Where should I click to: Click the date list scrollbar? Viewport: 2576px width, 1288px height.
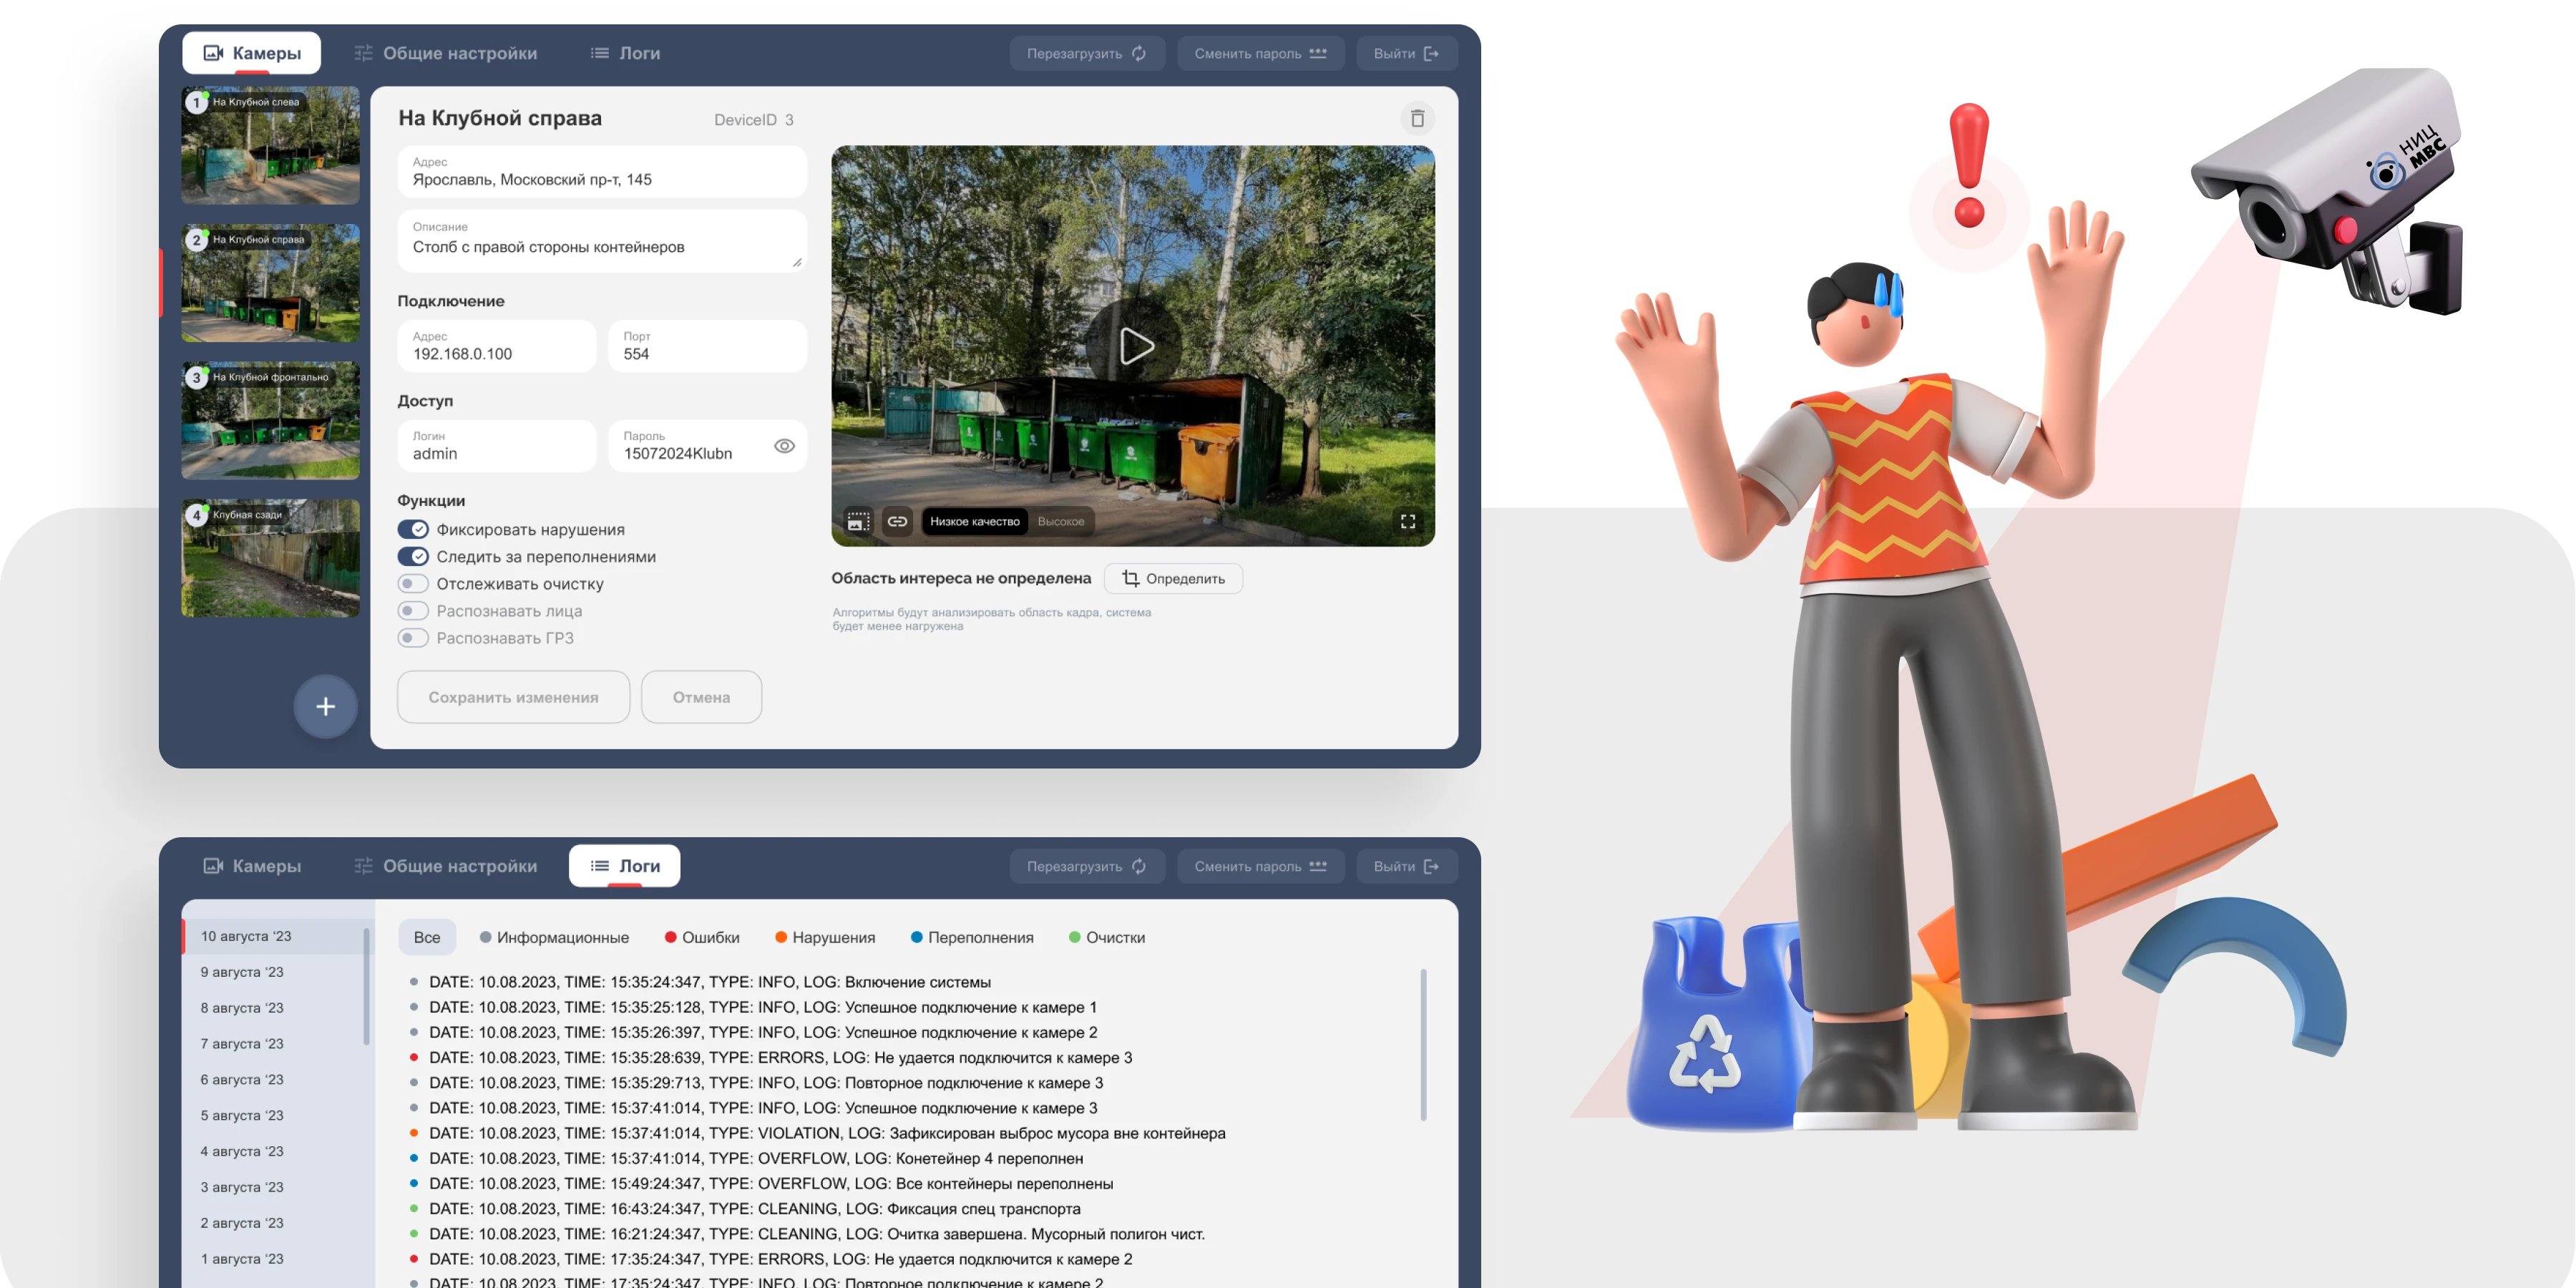pyautogui.click(x=366, y=986)
